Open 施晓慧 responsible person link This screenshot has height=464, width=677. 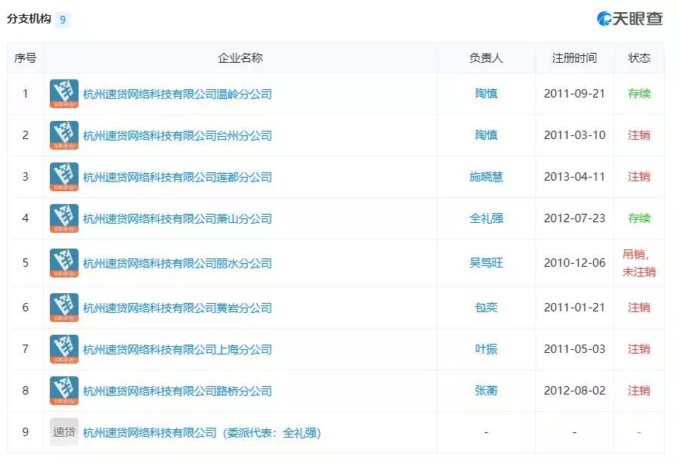click(486, 177)
